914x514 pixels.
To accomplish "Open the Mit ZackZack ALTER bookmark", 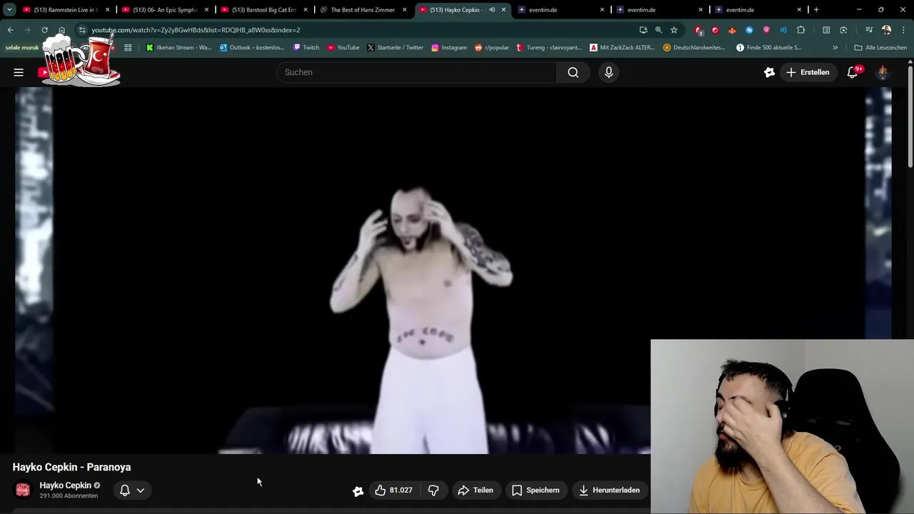I will pos(622,48).
